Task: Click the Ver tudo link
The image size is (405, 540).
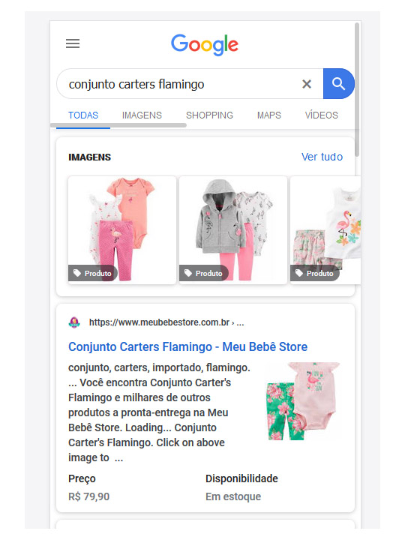Action: pyautogui.click(x=322, y=157)
